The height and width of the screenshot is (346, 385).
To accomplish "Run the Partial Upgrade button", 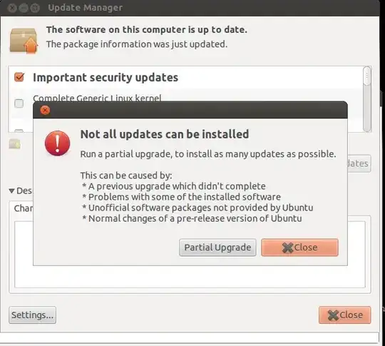I will click(217, 248).
